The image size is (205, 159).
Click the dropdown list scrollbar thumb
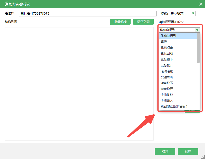tap(198, 48)
